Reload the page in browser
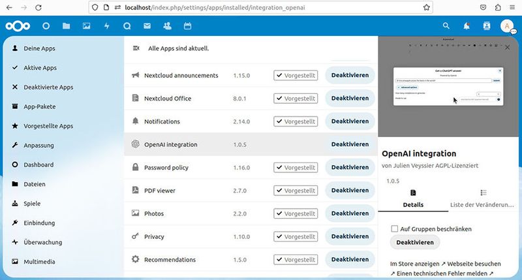 point(38,7)
